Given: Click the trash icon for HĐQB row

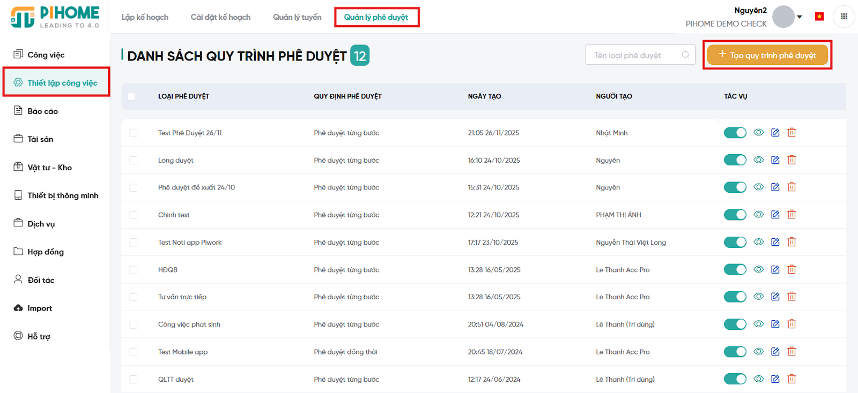Looking at the screenshot, I should [792, 270].
